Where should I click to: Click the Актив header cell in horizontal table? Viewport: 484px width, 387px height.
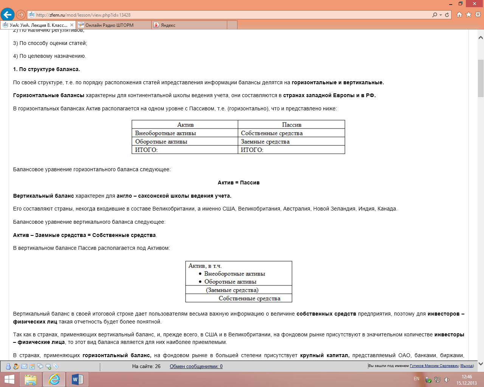185,124
